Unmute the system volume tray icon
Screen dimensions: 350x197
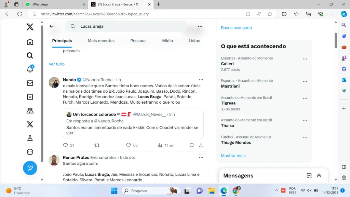309,191
